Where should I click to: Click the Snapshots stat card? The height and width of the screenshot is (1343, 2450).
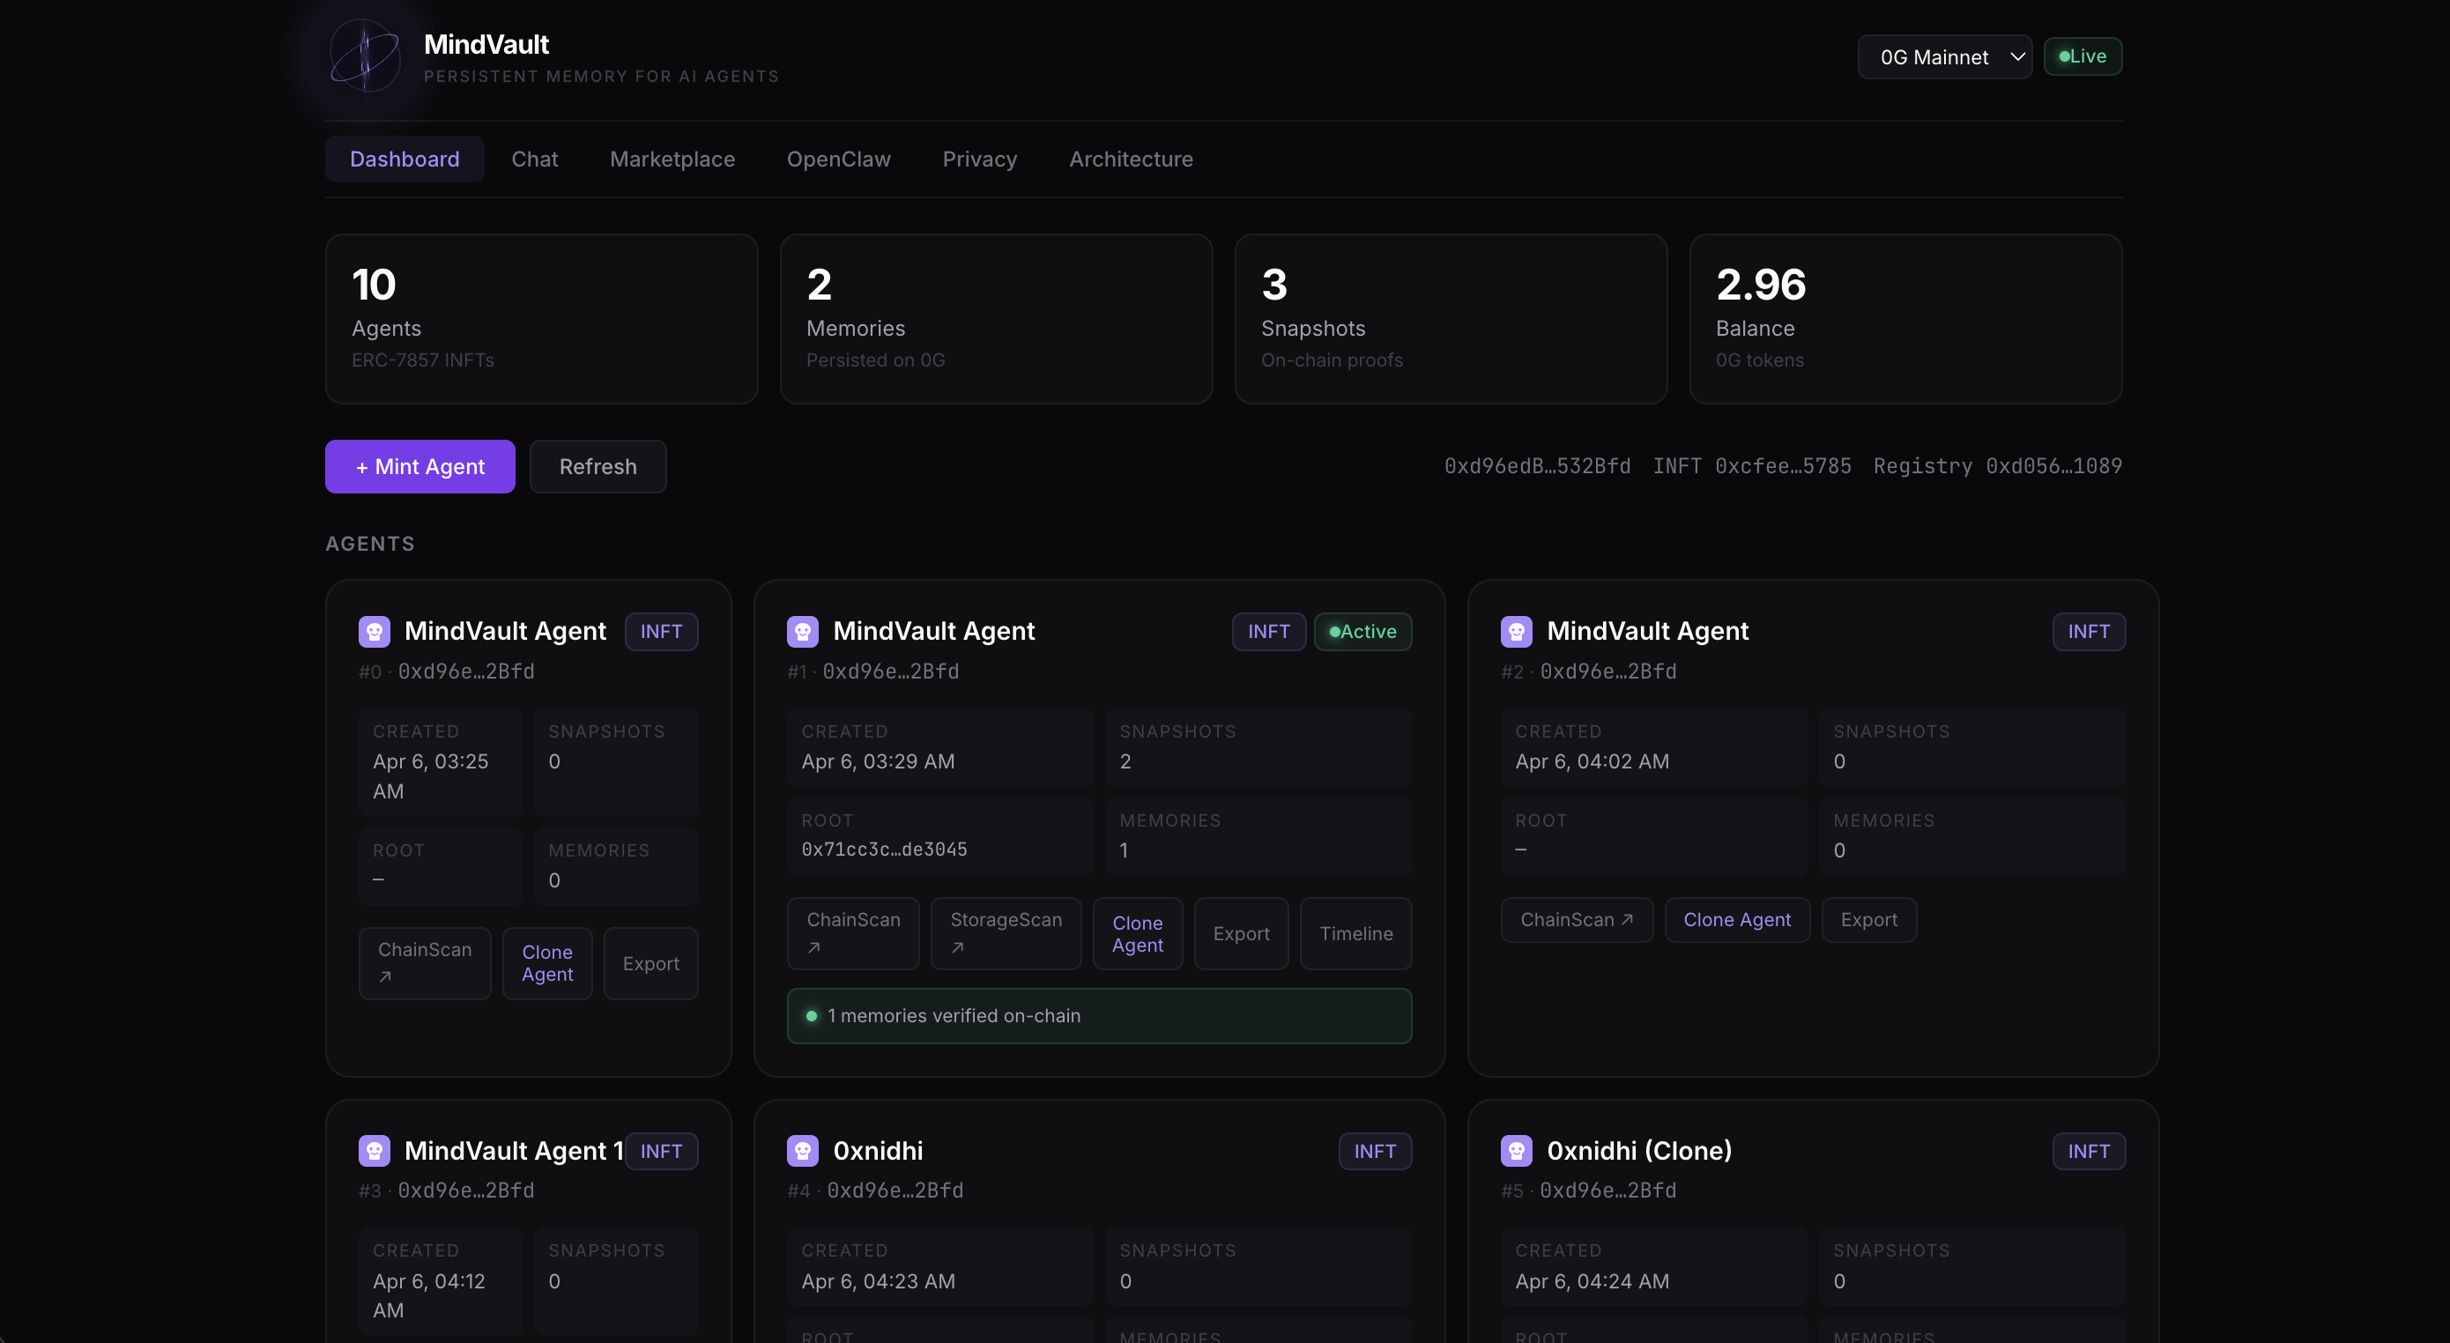(1450, 319)
